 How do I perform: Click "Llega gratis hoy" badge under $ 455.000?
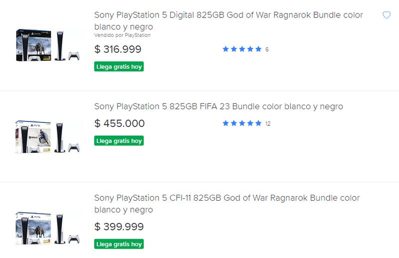(119, 141)
